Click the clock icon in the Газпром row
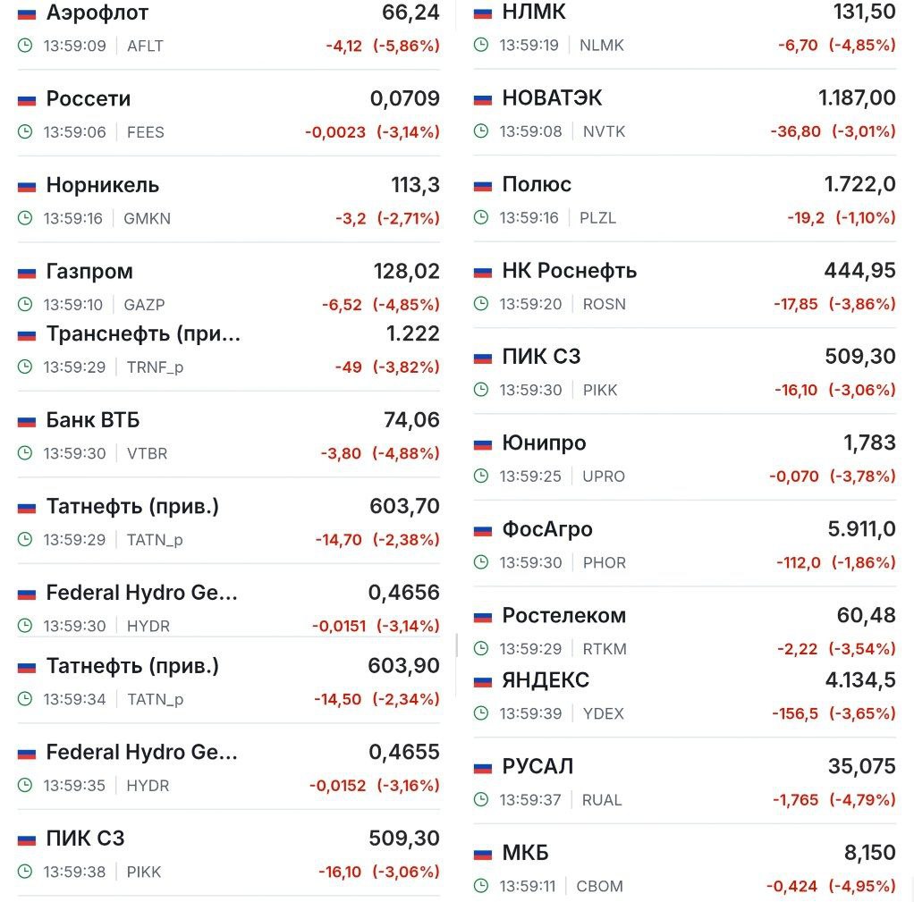 [x=26, y=305]
